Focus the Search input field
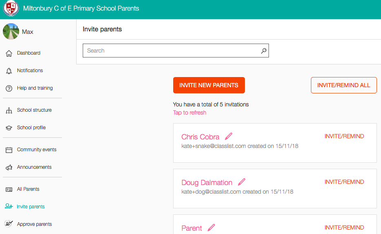Image resolution: width=381 pixels, height=234 pixels. [171, 51]
